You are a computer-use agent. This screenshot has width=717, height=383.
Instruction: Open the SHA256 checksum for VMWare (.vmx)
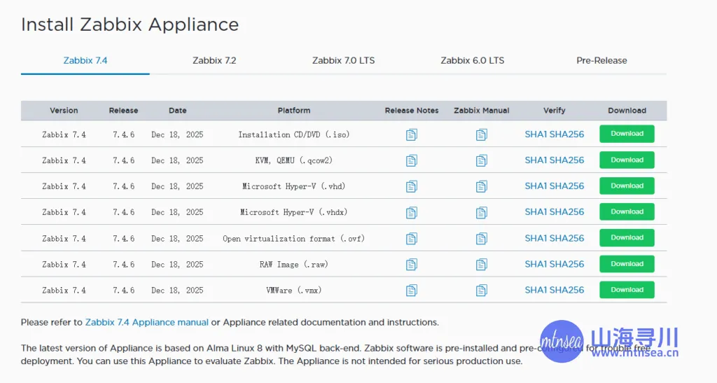tap(567, 290)
